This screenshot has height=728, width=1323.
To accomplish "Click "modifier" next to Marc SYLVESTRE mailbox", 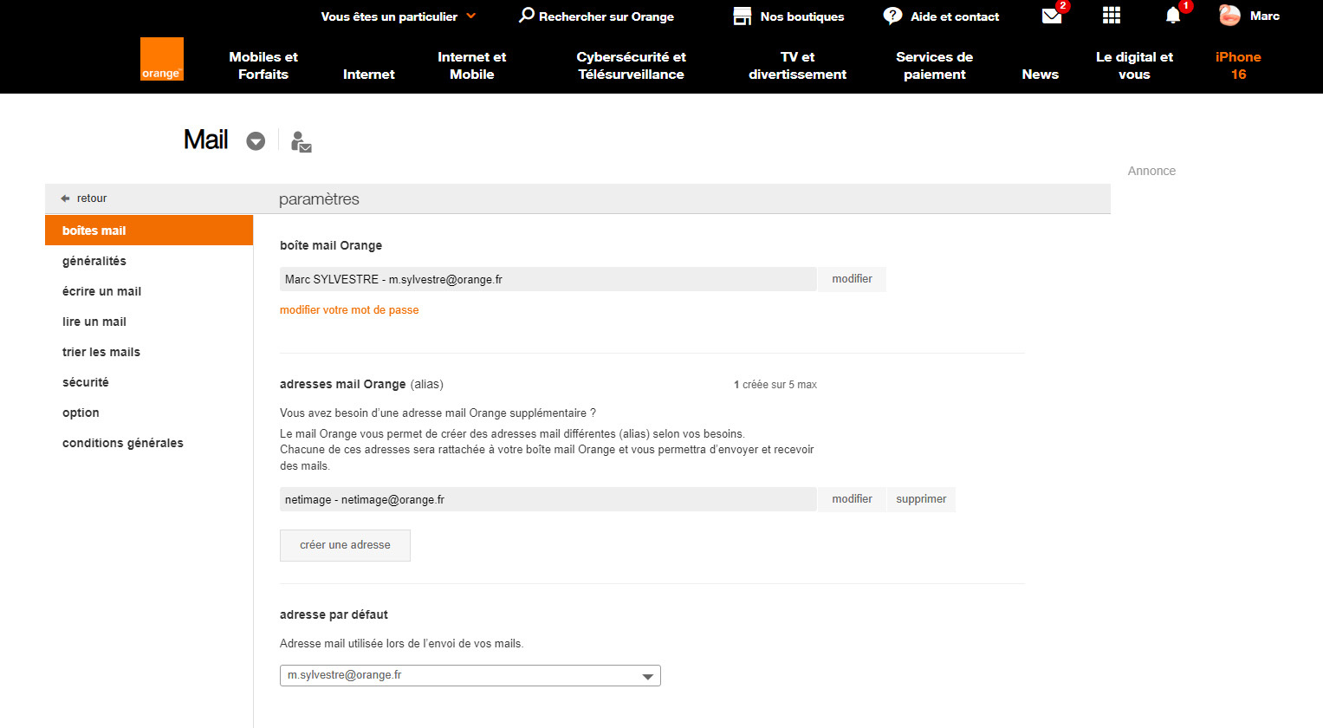I will [852, 279].
